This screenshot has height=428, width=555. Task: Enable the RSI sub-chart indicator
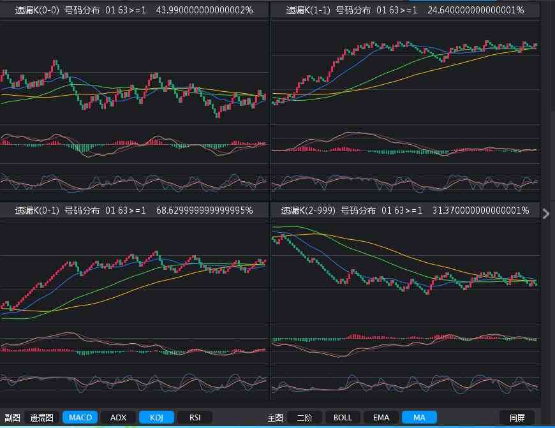pos(195,417)
